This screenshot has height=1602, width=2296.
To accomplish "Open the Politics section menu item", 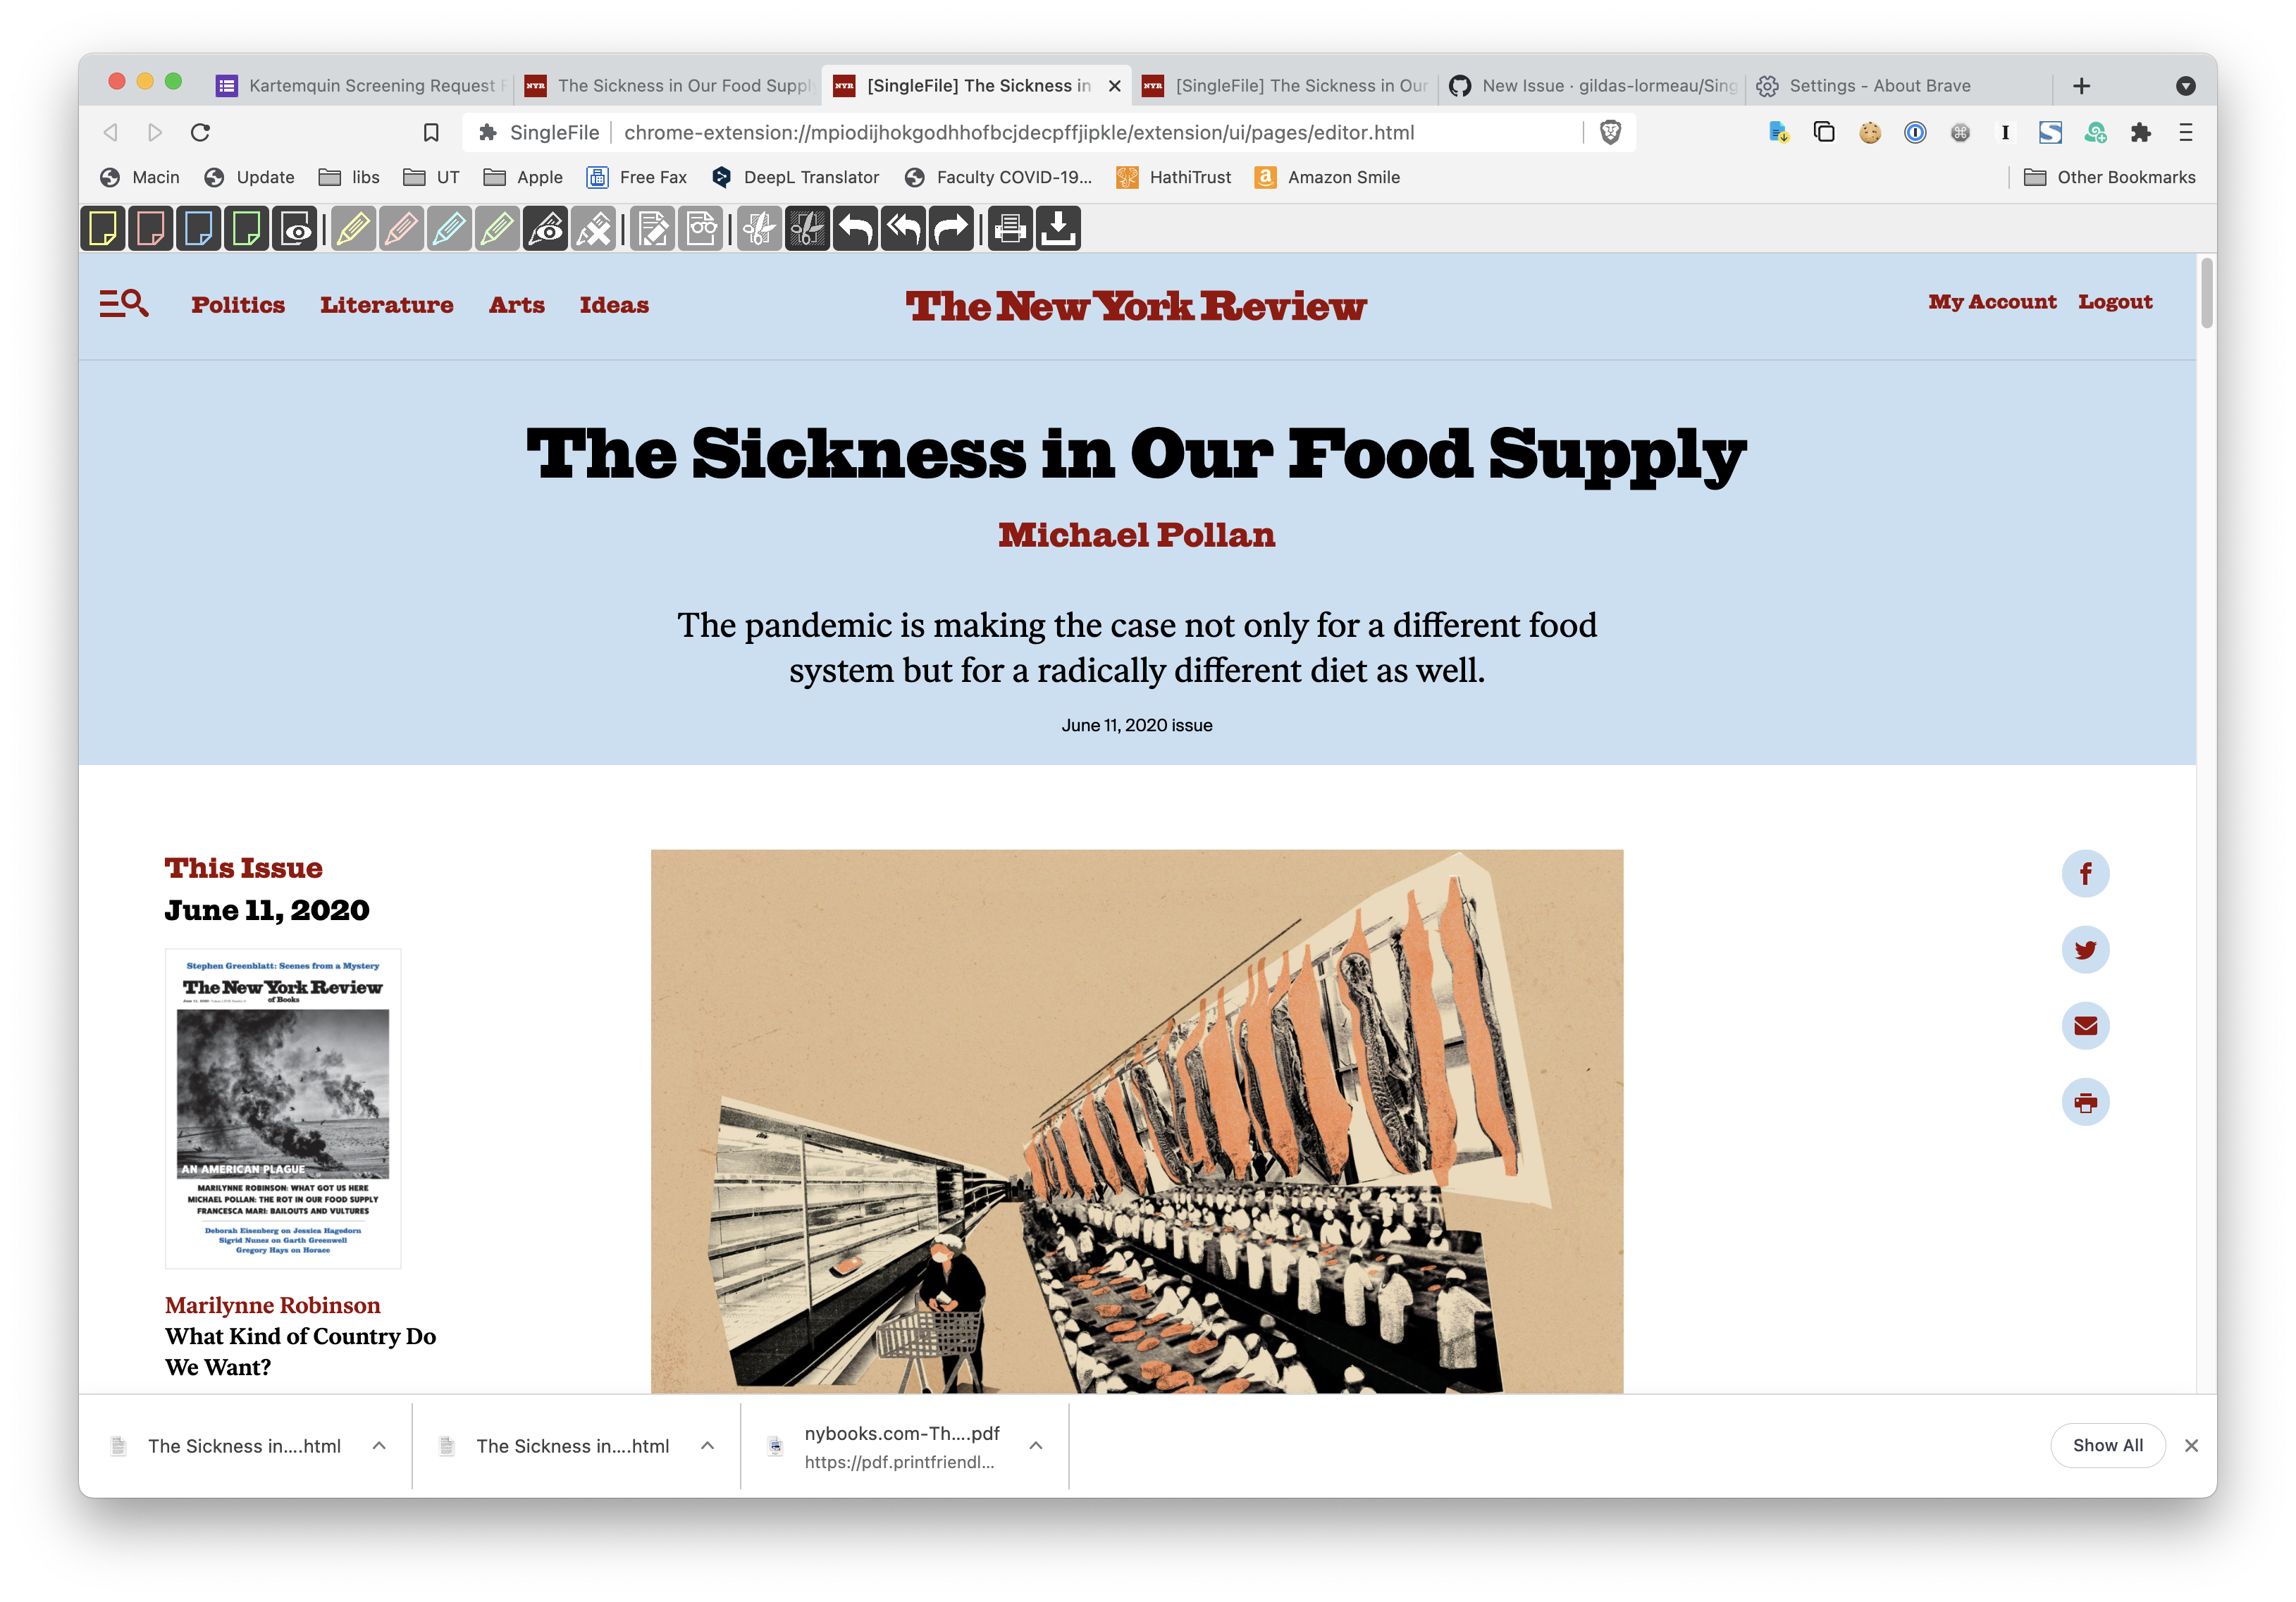I will 238,305.
